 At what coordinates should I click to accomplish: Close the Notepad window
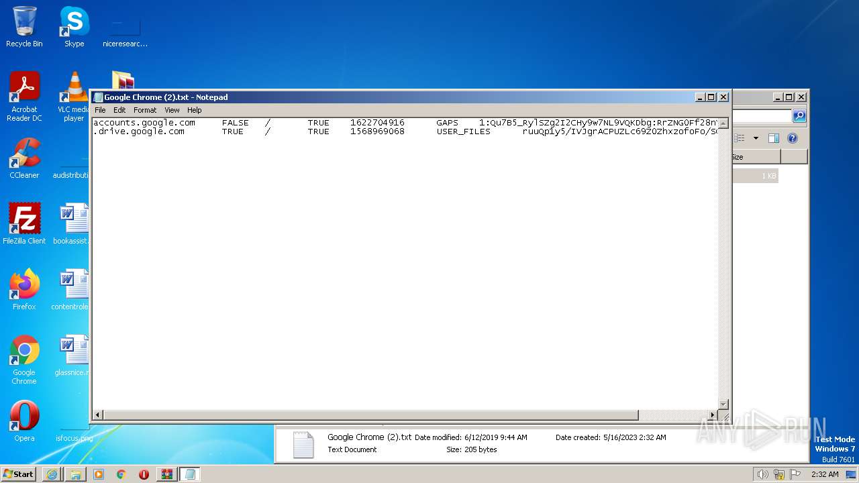tap(723, 97)
